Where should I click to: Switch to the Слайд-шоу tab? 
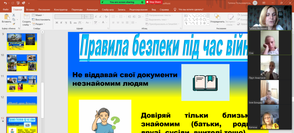click(x=108, y=10)
